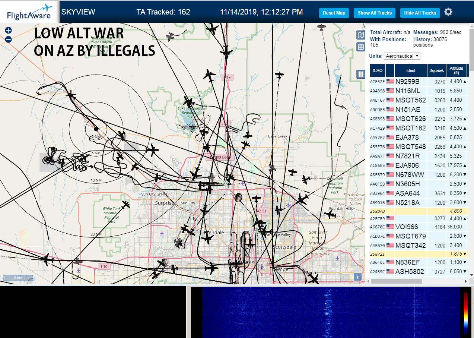This screenshot has height=338, width=474.
Task: Open the Units dropdown
Action: point(402,56)
